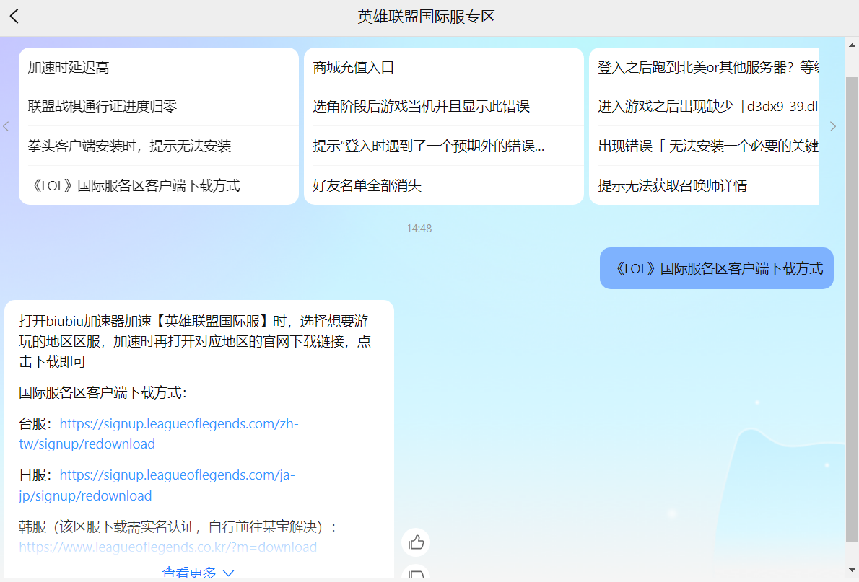Expand the answer via 查看更多
This screenshot has height=582, width=859.
tap(199, 572)
